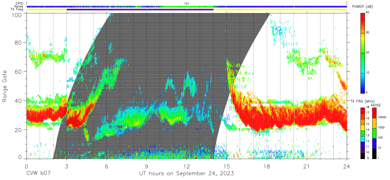Click the TX frequency color bar
The width and height of the screenshot is (390, 180).
(x=363, y=133)
